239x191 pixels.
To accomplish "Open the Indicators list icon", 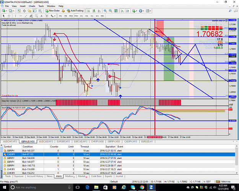I will pos(134,11).
